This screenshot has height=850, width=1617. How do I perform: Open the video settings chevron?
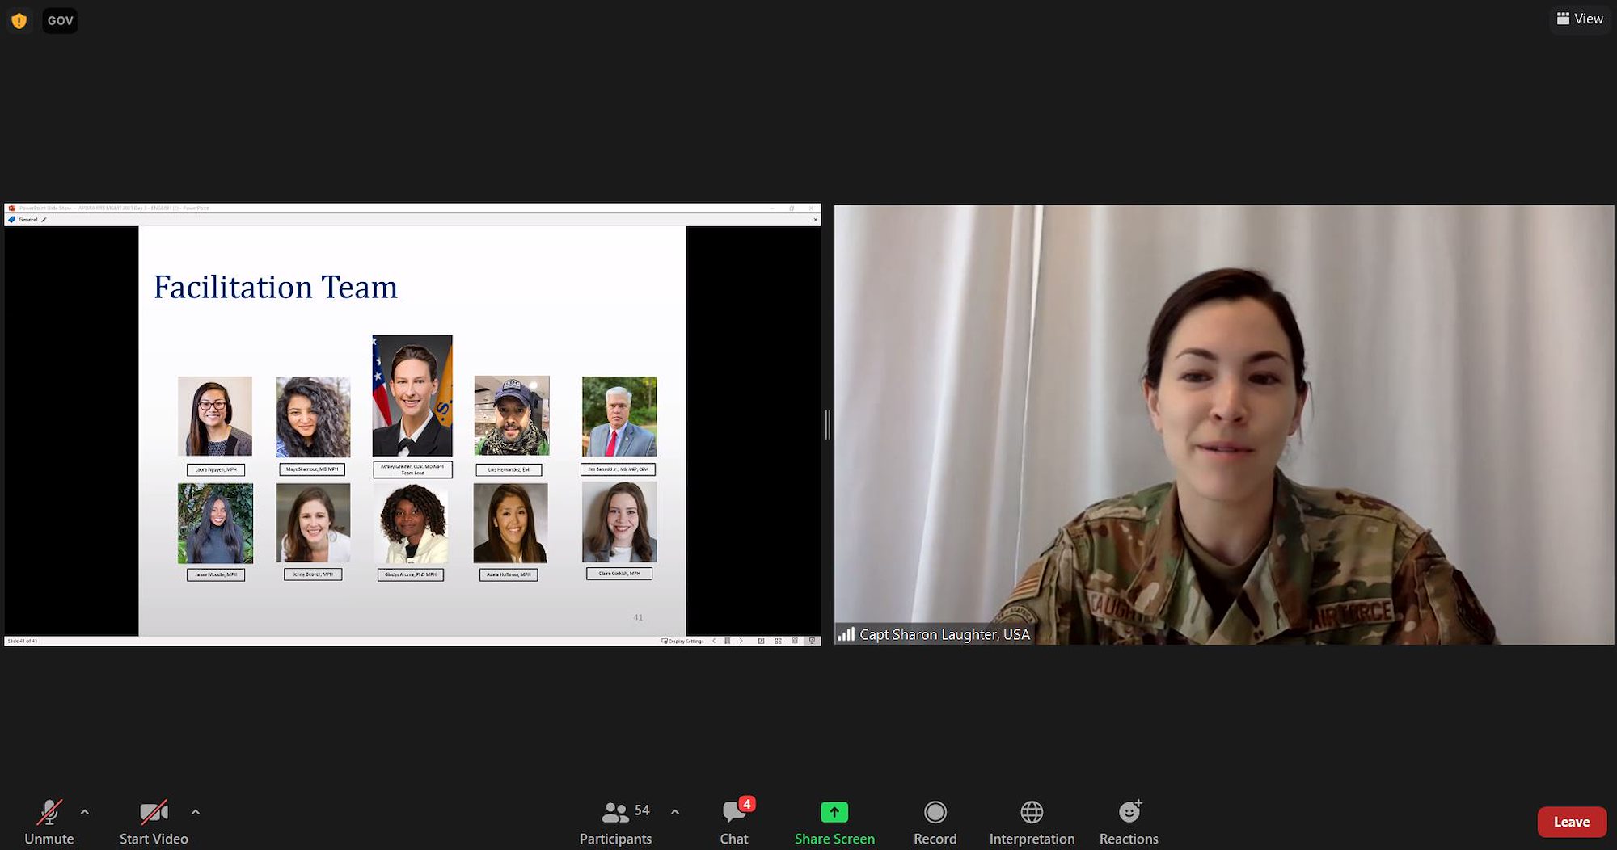click(194, 813)
